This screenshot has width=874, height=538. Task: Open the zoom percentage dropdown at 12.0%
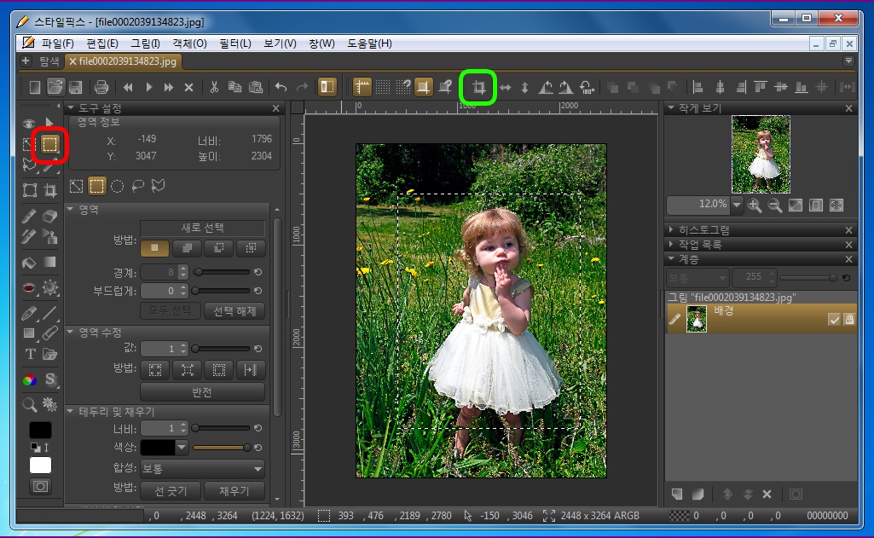coord(737,205)
